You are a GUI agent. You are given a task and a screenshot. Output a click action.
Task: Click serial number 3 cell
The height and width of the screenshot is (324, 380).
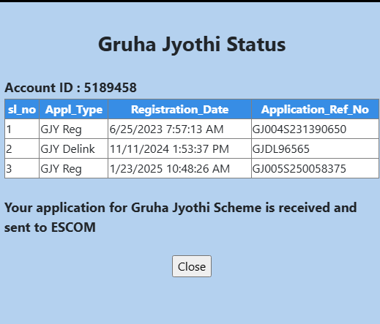22,169
